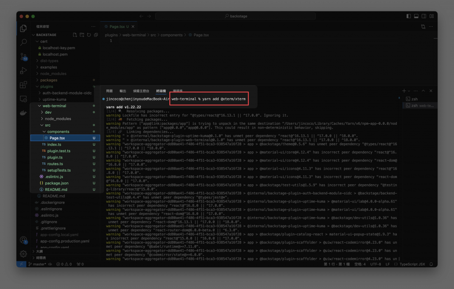Open changes compare icon in editor toolbar
The image size is (454, 289).
423,27
